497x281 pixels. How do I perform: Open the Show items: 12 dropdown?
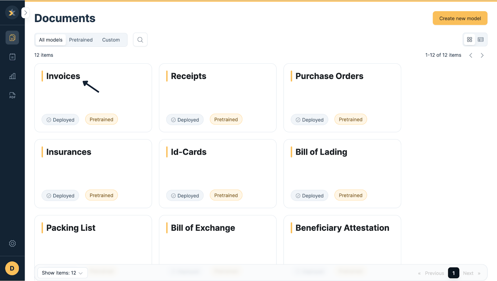(x=62, y=273)
